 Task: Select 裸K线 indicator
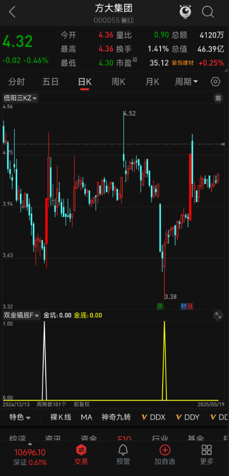click(x=61, y=417)
